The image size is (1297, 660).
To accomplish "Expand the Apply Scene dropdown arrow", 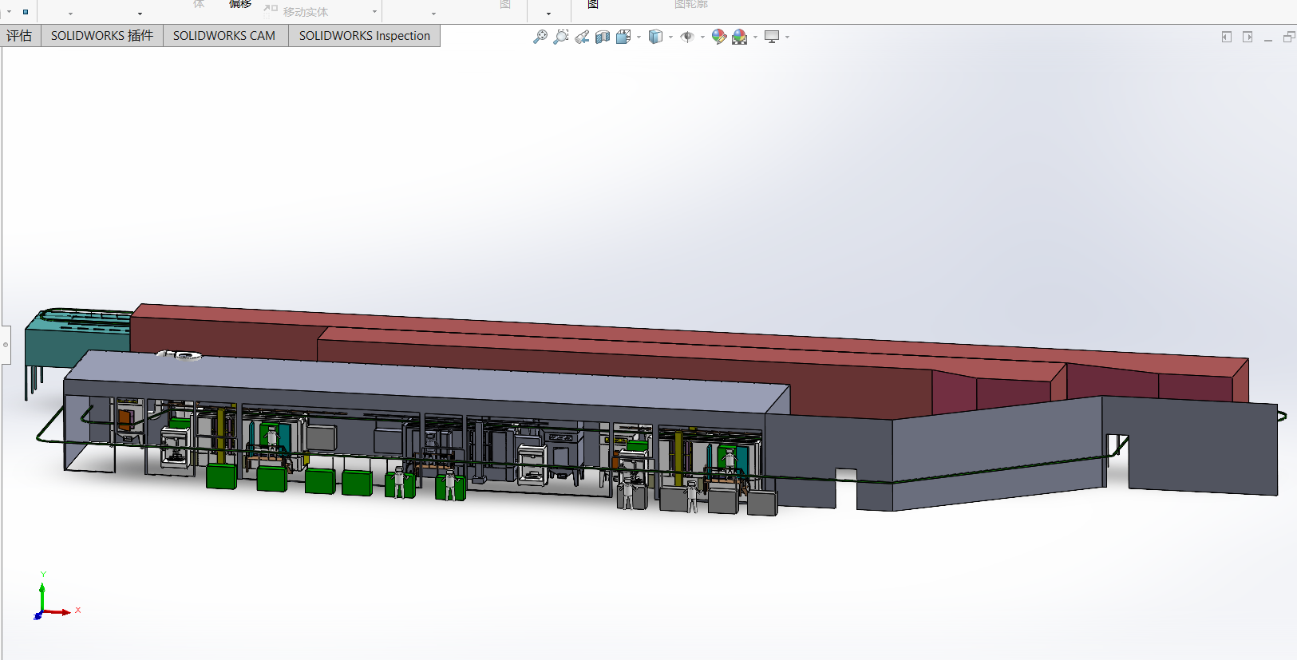I will pyautogui.click(x=755, y=37).
